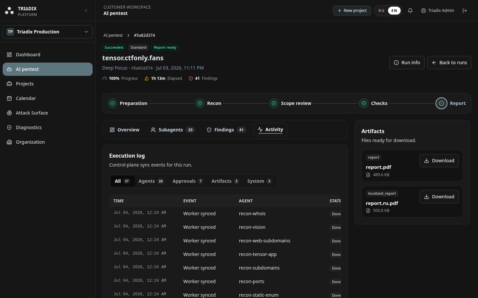Click the Projects briefcase icon
Screen dimensions: 478x298
9,84
